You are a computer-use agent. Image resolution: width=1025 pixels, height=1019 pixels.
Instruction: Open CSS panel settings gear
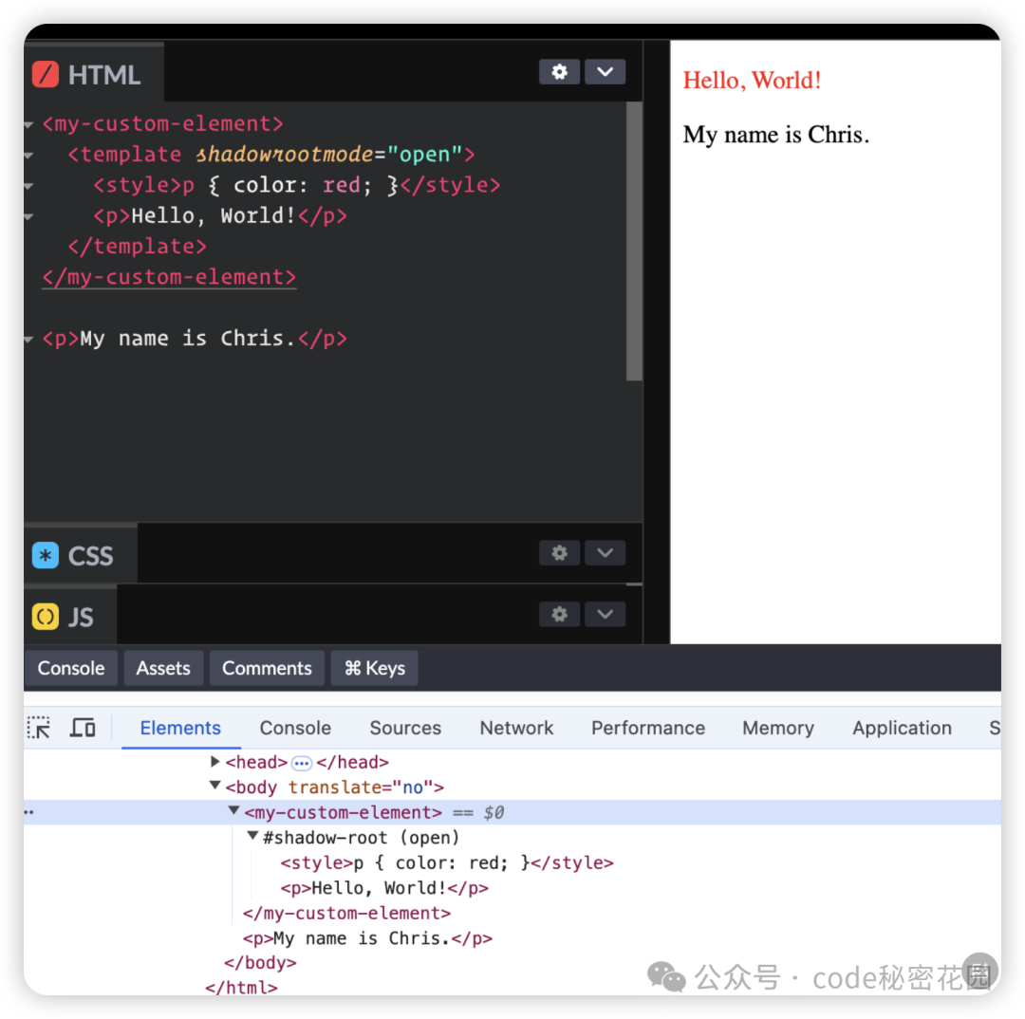[559, 553]
